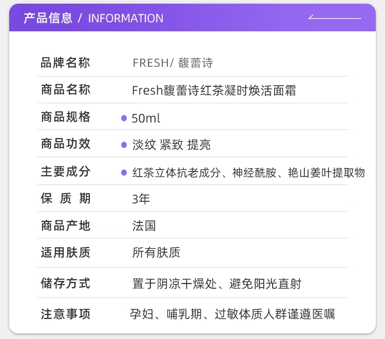Click the purple bullet beside 50ml
Image resolution: width=385 pixels, height=339 pixels.
pos(124,118)
